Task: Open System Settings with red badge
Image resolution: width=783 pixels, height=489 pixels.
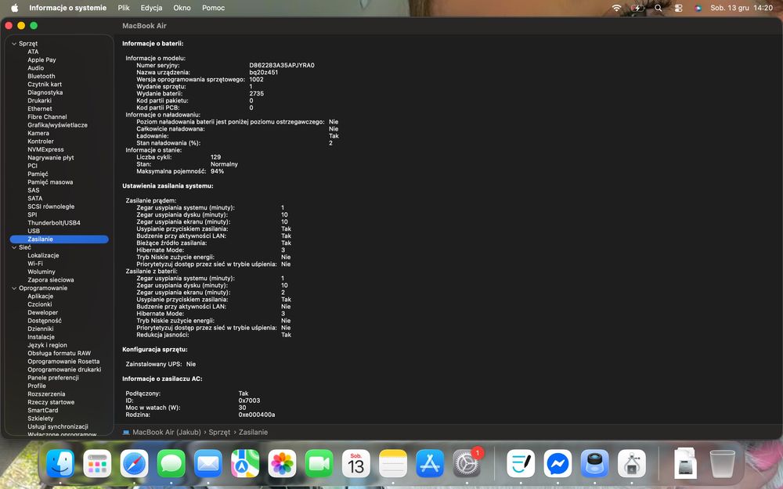Action: [x=467, y=463]
